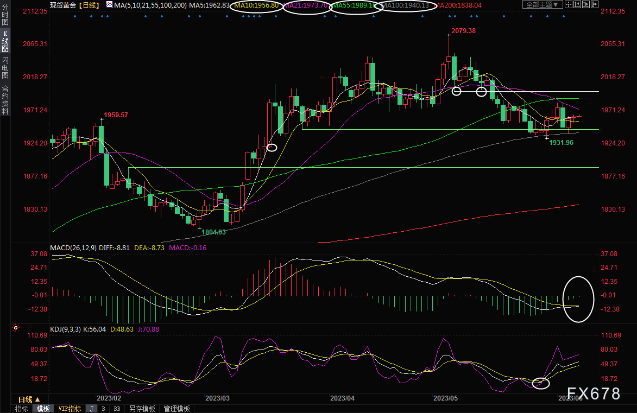Toggle the J template button
The image size is (637, 413).
pyautogui.click(x=91, y=409)
